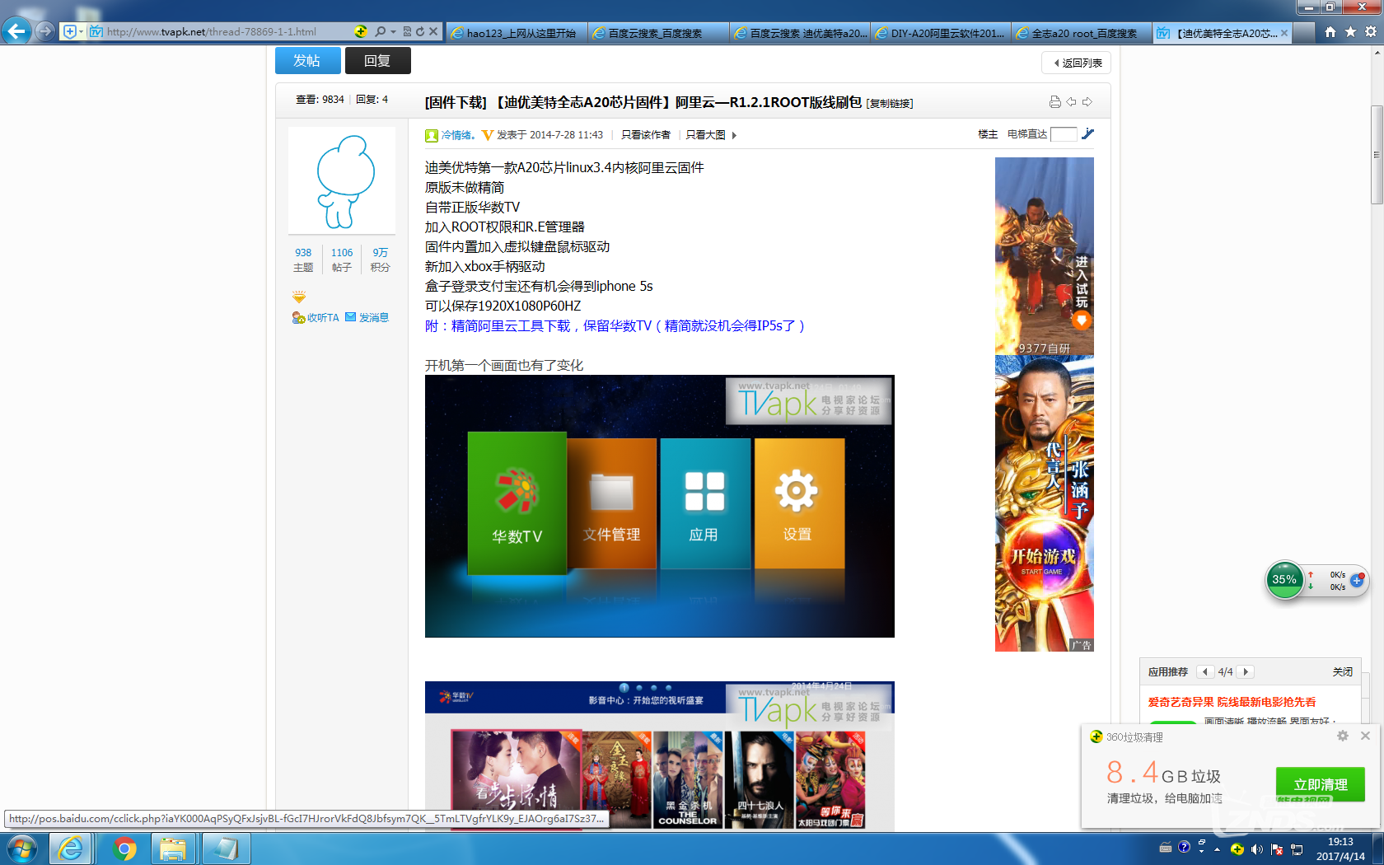Screen dimensions: 1384x865
Task: Open File Explorer from taskbar
Action: 172,849
